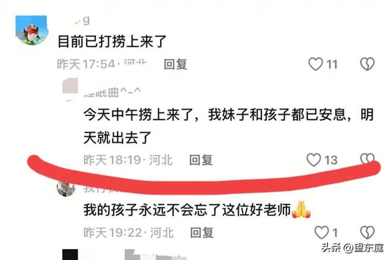Select the comment starting 今天中午捞上来了
The width and height of the screenshot is (391, 260).
click(x=228, y=126)
